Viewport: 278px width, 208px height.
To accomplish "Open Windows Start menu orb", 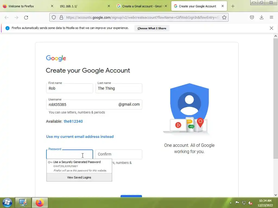I will tap(7, 203).
